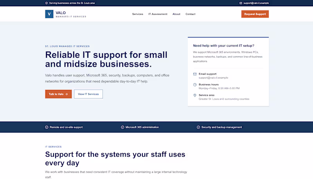Screen dimensions: 313x179
Task: Click the arrow icon in Talk to Valo
Action: (67, 94)
